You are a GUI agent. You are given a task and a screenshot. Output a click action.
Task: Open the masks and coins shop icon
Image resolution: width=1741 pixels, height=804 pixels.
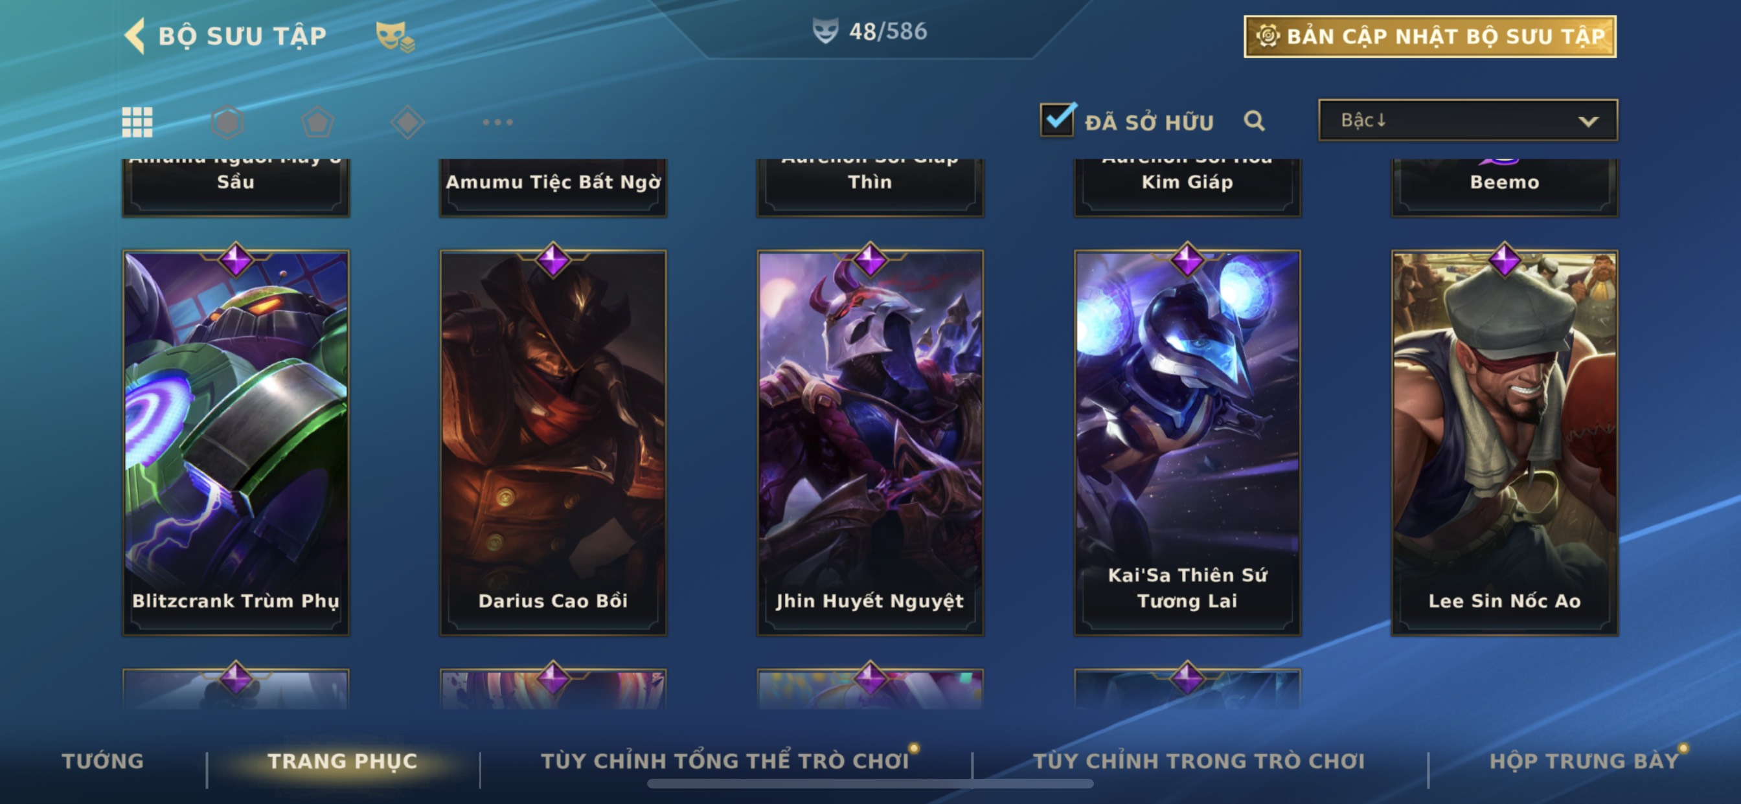(x=394, y=36)
